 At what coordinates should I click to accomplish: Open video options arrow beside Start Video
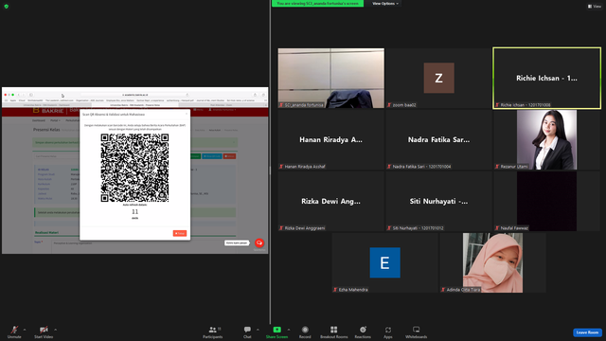point(55,330)
